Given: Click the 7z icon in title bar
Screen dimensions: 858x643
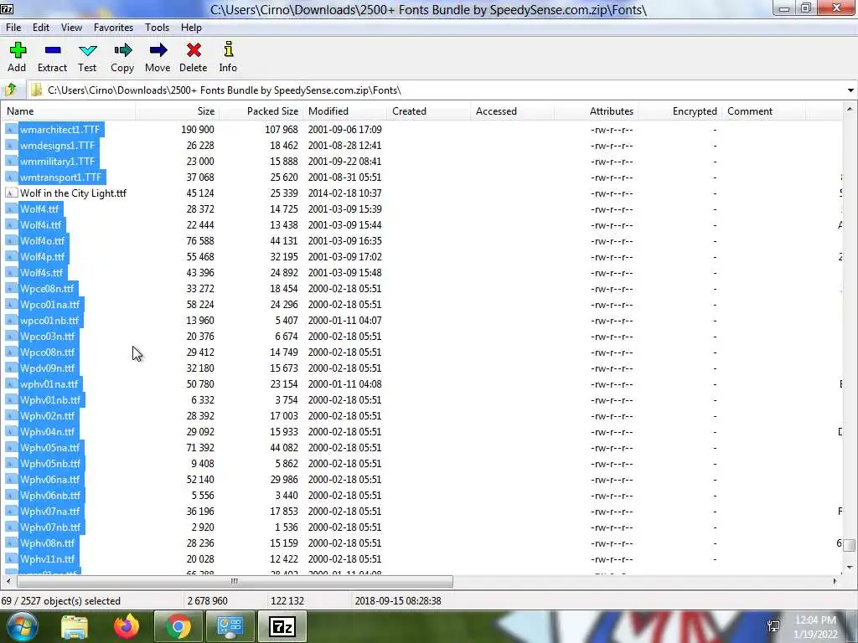Looking at the screenshot, I should [x=7, y=8].
